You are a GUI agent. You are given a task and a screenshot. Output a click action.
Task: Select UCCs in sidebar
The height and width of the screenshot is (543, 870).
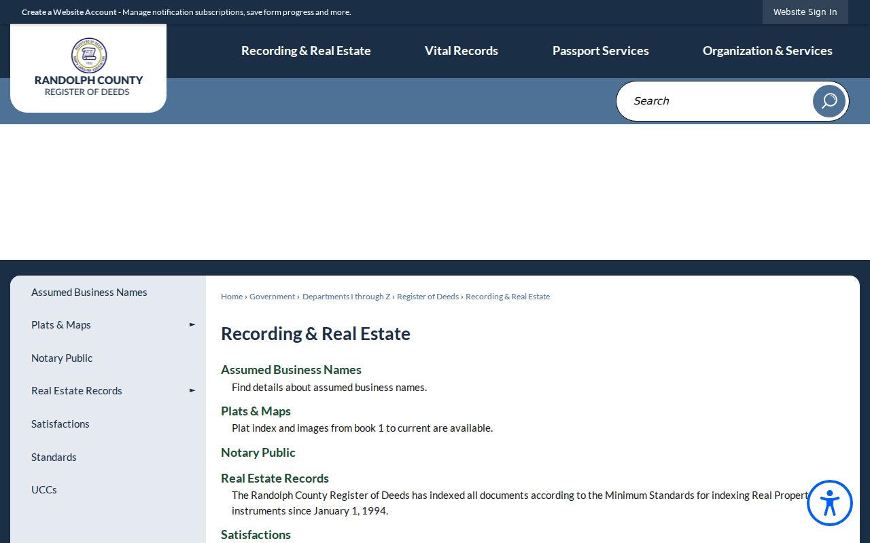pos(44,490)
